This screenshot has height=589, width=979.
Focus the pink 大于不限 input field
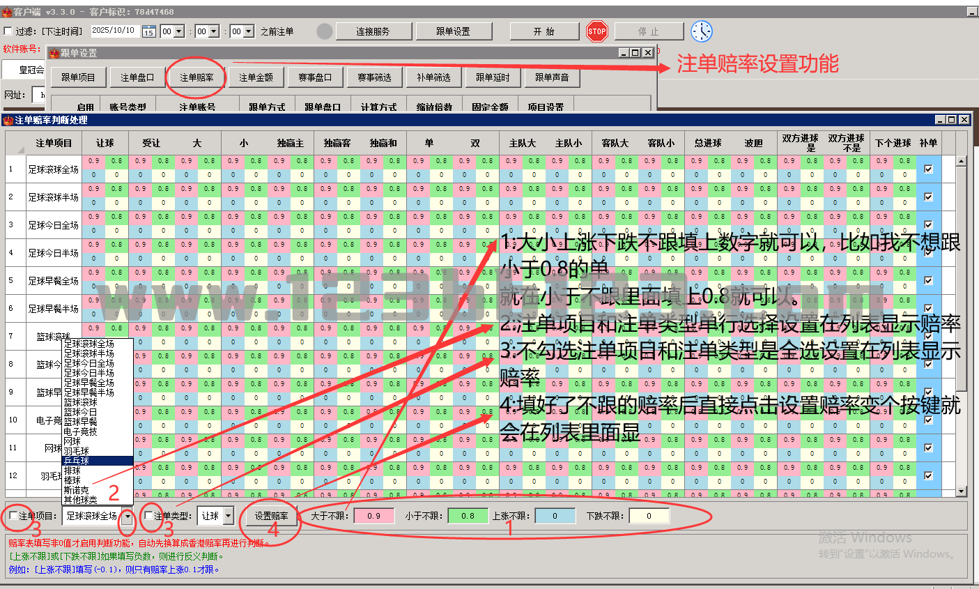[374, 516]
